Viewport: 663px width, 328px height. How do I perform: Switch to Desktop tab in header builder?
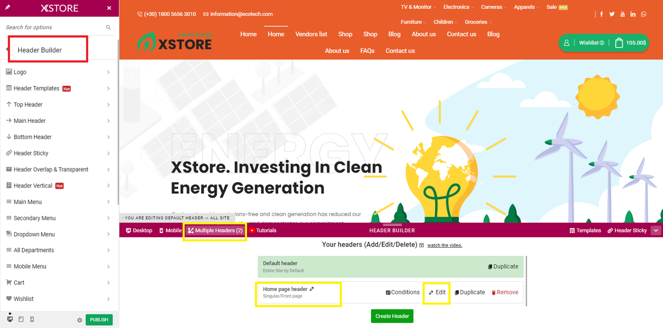[139, 231]
